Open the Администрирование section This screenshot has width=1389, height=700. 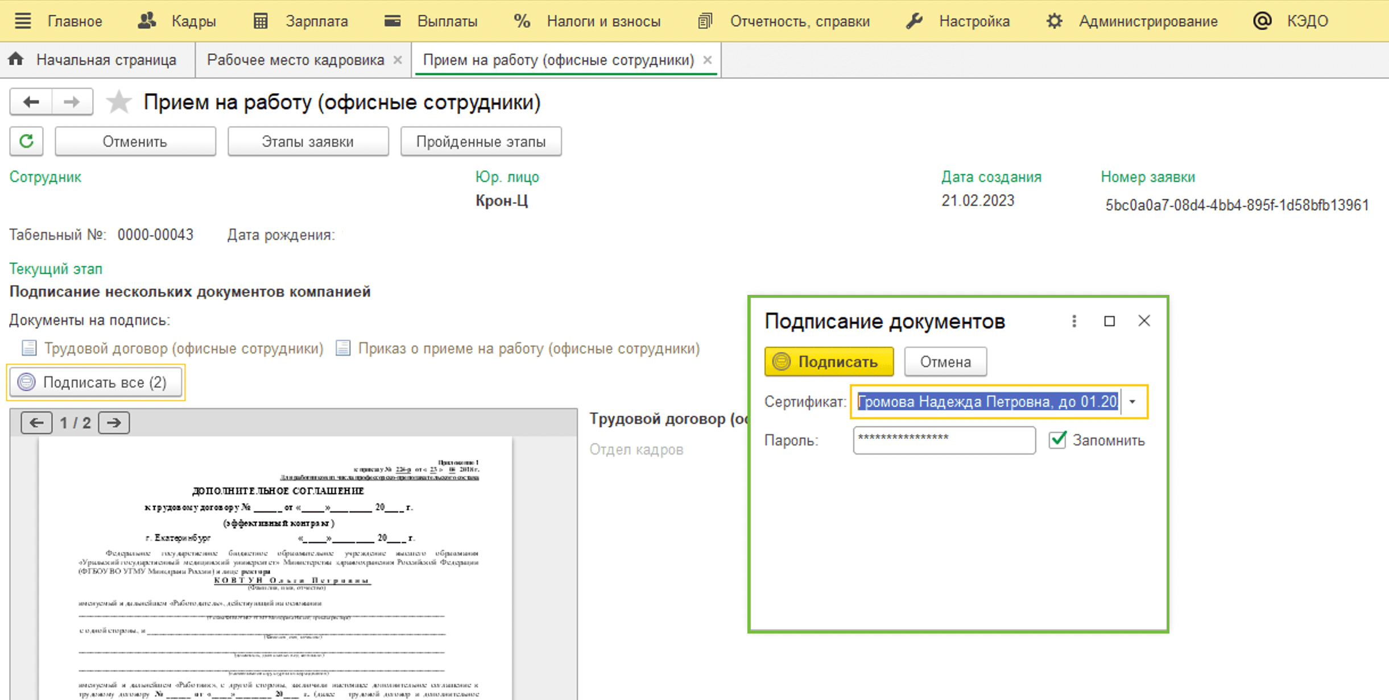tap(1148, 21)
